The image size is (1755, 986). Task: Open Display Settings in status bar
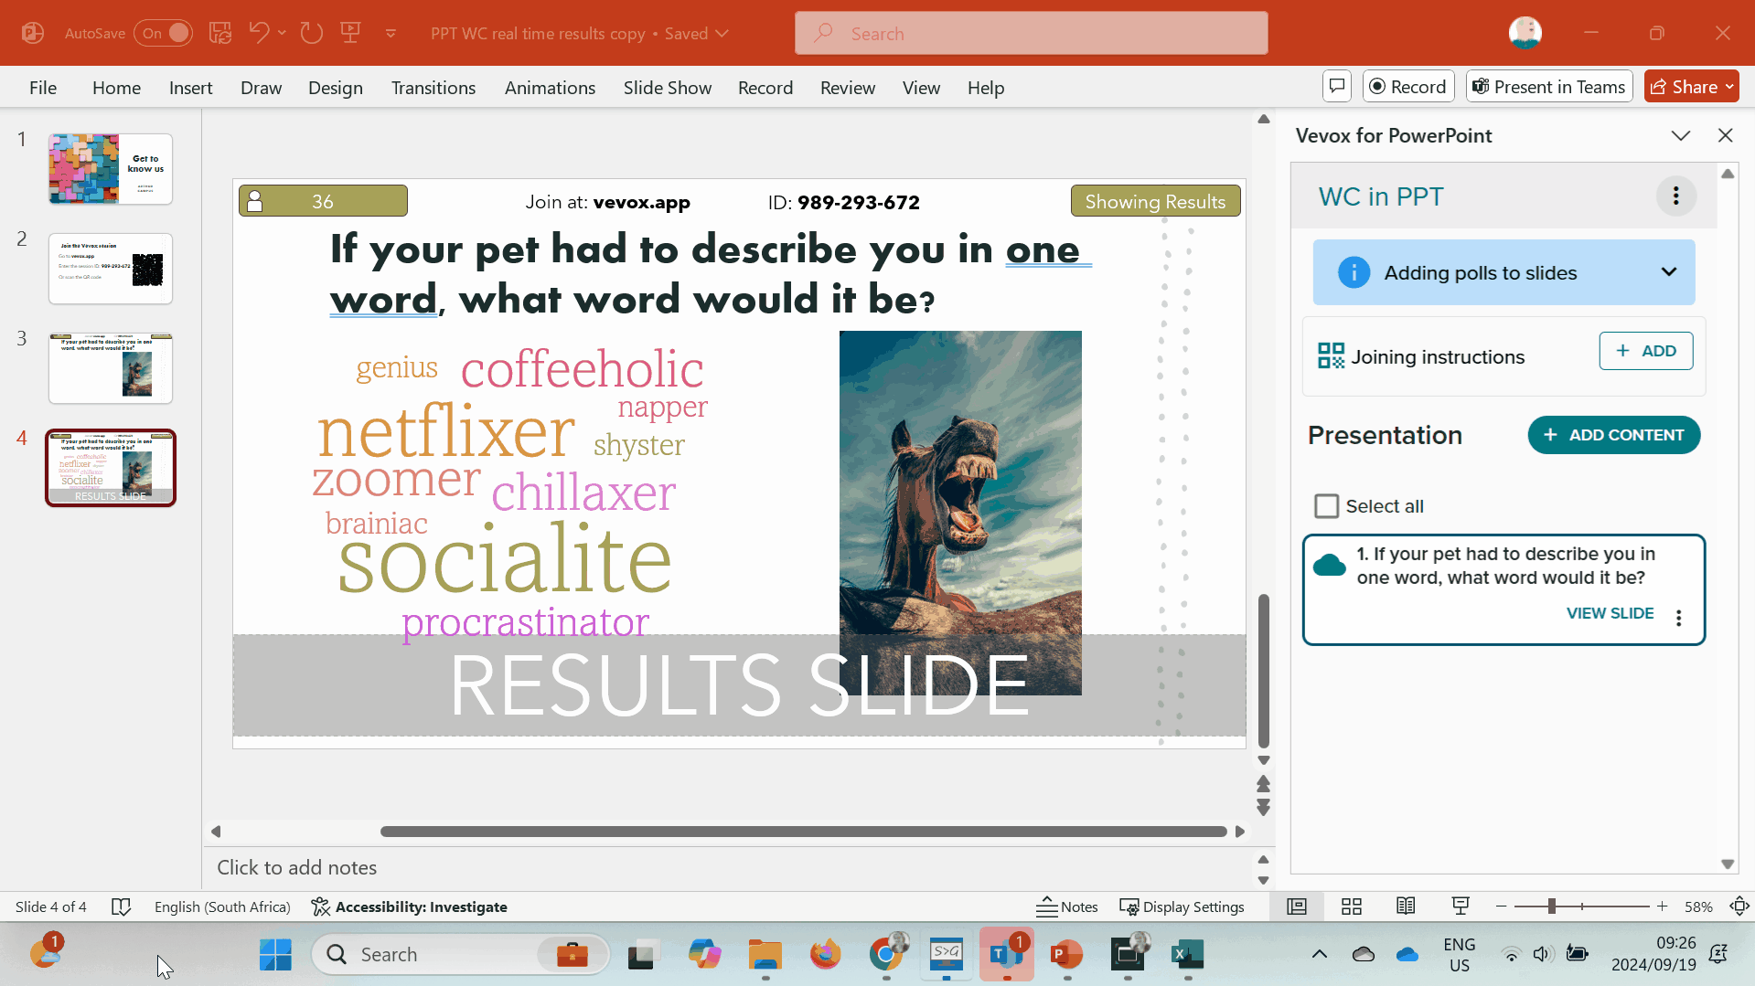[x=1182, y=906]
